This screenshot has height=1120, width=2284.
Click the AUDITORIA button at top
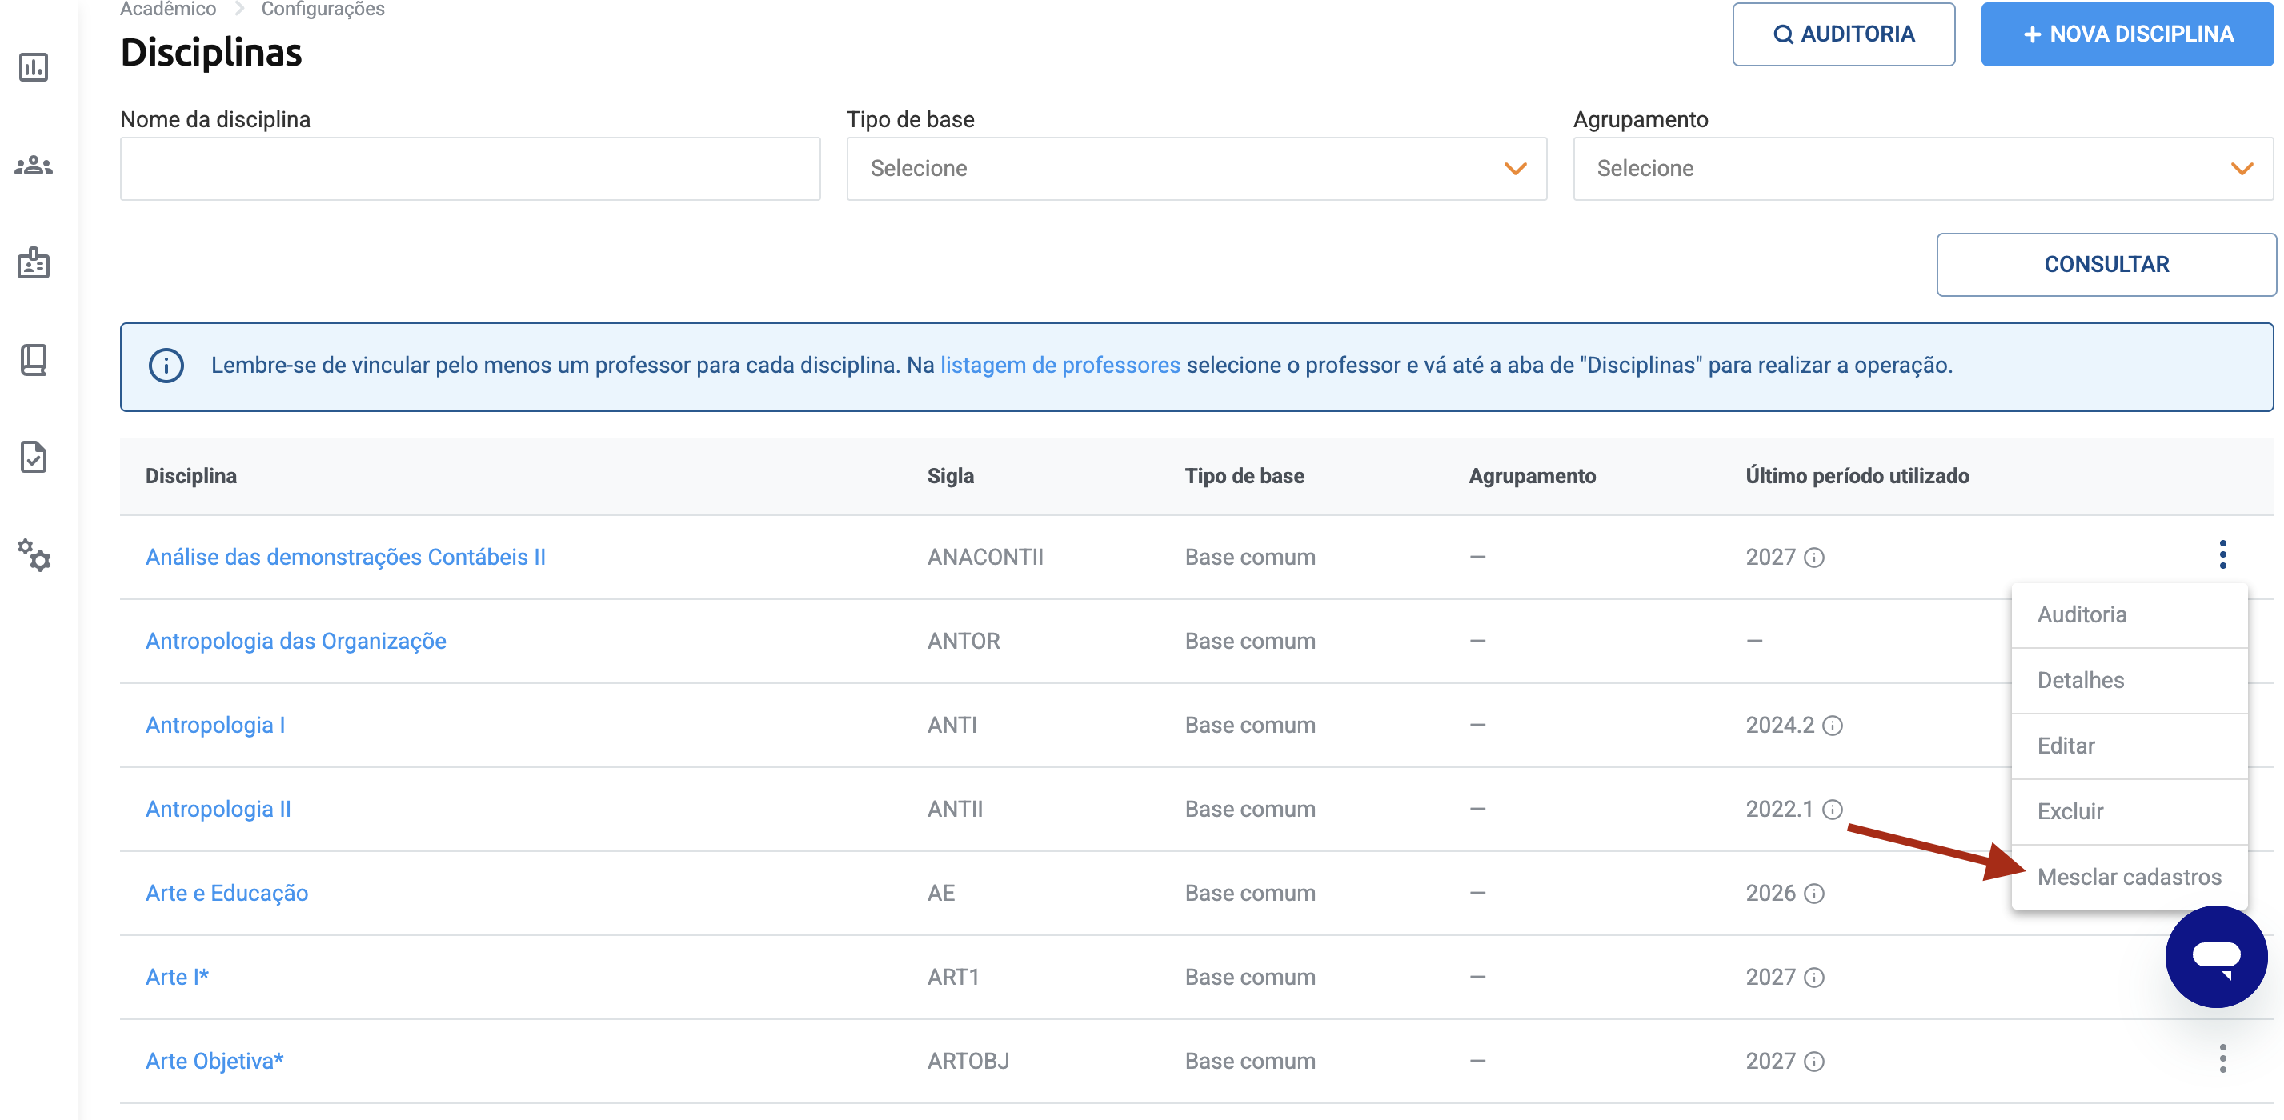1843,34
